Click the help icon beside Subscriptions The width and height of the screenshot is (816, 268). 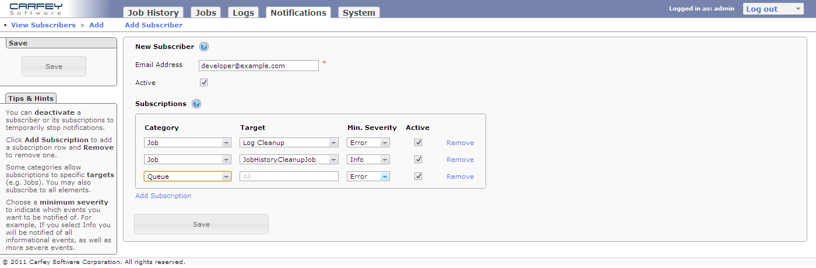[x=196, y=104]
